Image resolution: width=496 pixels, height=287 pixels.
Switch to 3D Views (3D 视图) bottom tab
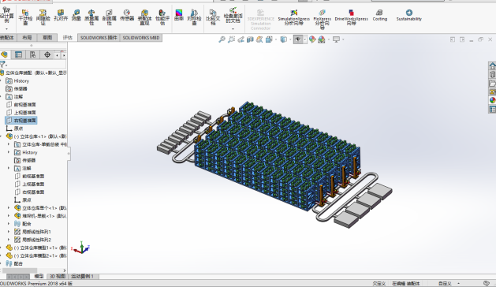58,276
